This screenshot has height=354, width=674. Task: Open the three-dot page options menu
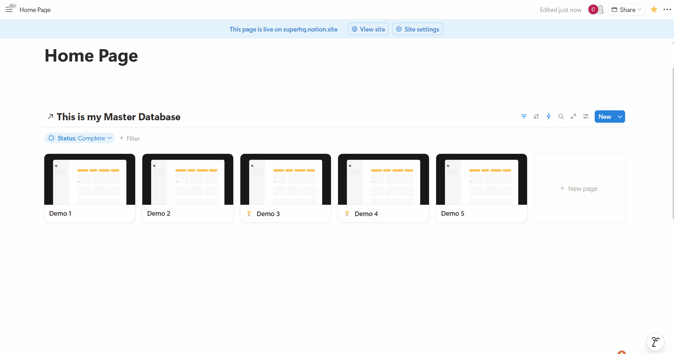point(667,10)
